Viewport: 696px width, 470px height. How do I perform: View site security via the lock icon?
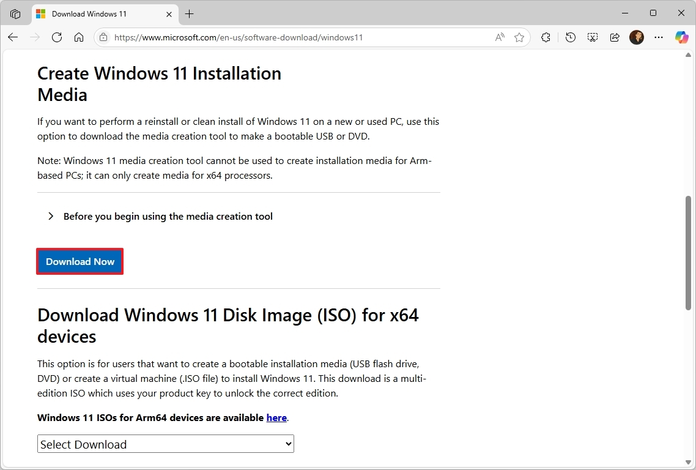(x=103, y=37)
